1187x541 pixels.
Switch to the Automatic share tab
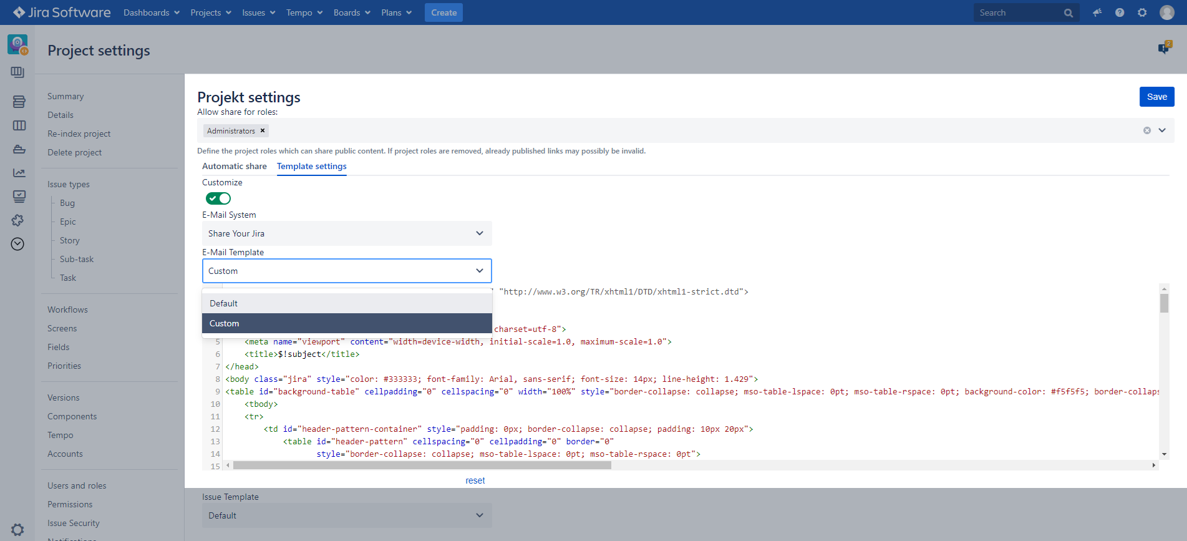point(235,166)
